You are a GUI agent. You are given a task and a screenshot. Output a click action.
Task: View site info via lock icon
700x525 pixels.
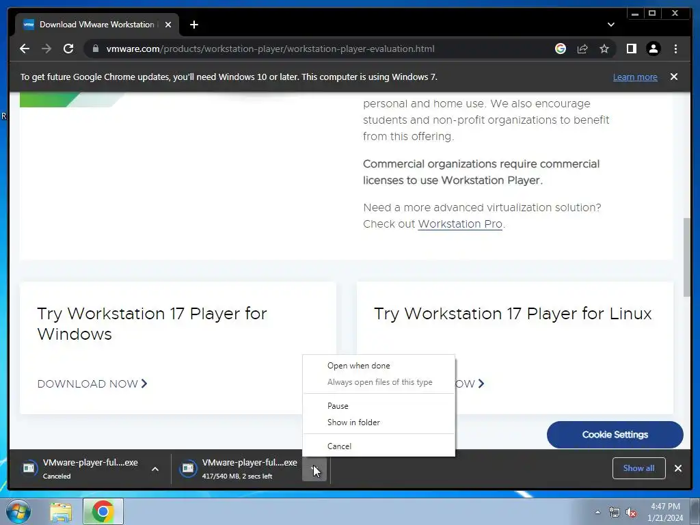coord(95,49)
